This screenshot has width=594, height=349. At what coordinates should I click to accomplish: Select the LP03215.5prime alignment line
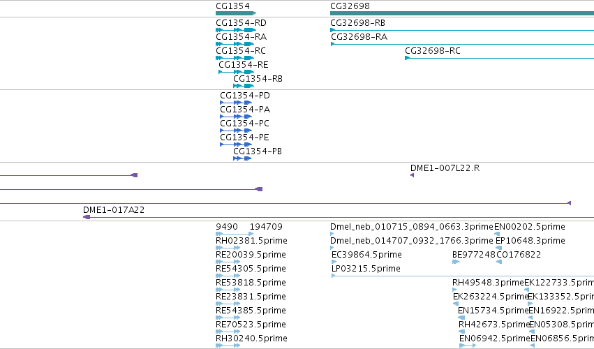[x=463, y=276]
